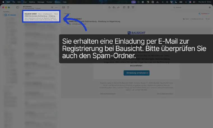Click the Inbox – info@bausicht.de label
This screenshot has height=128, width=213.
pyautogui.click(x=193, y=19)
